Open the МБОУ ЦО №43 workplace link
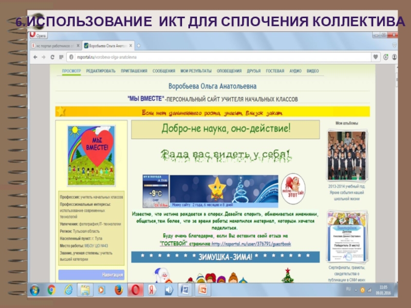This screenshot has height=308, width=411. [96, 246]
